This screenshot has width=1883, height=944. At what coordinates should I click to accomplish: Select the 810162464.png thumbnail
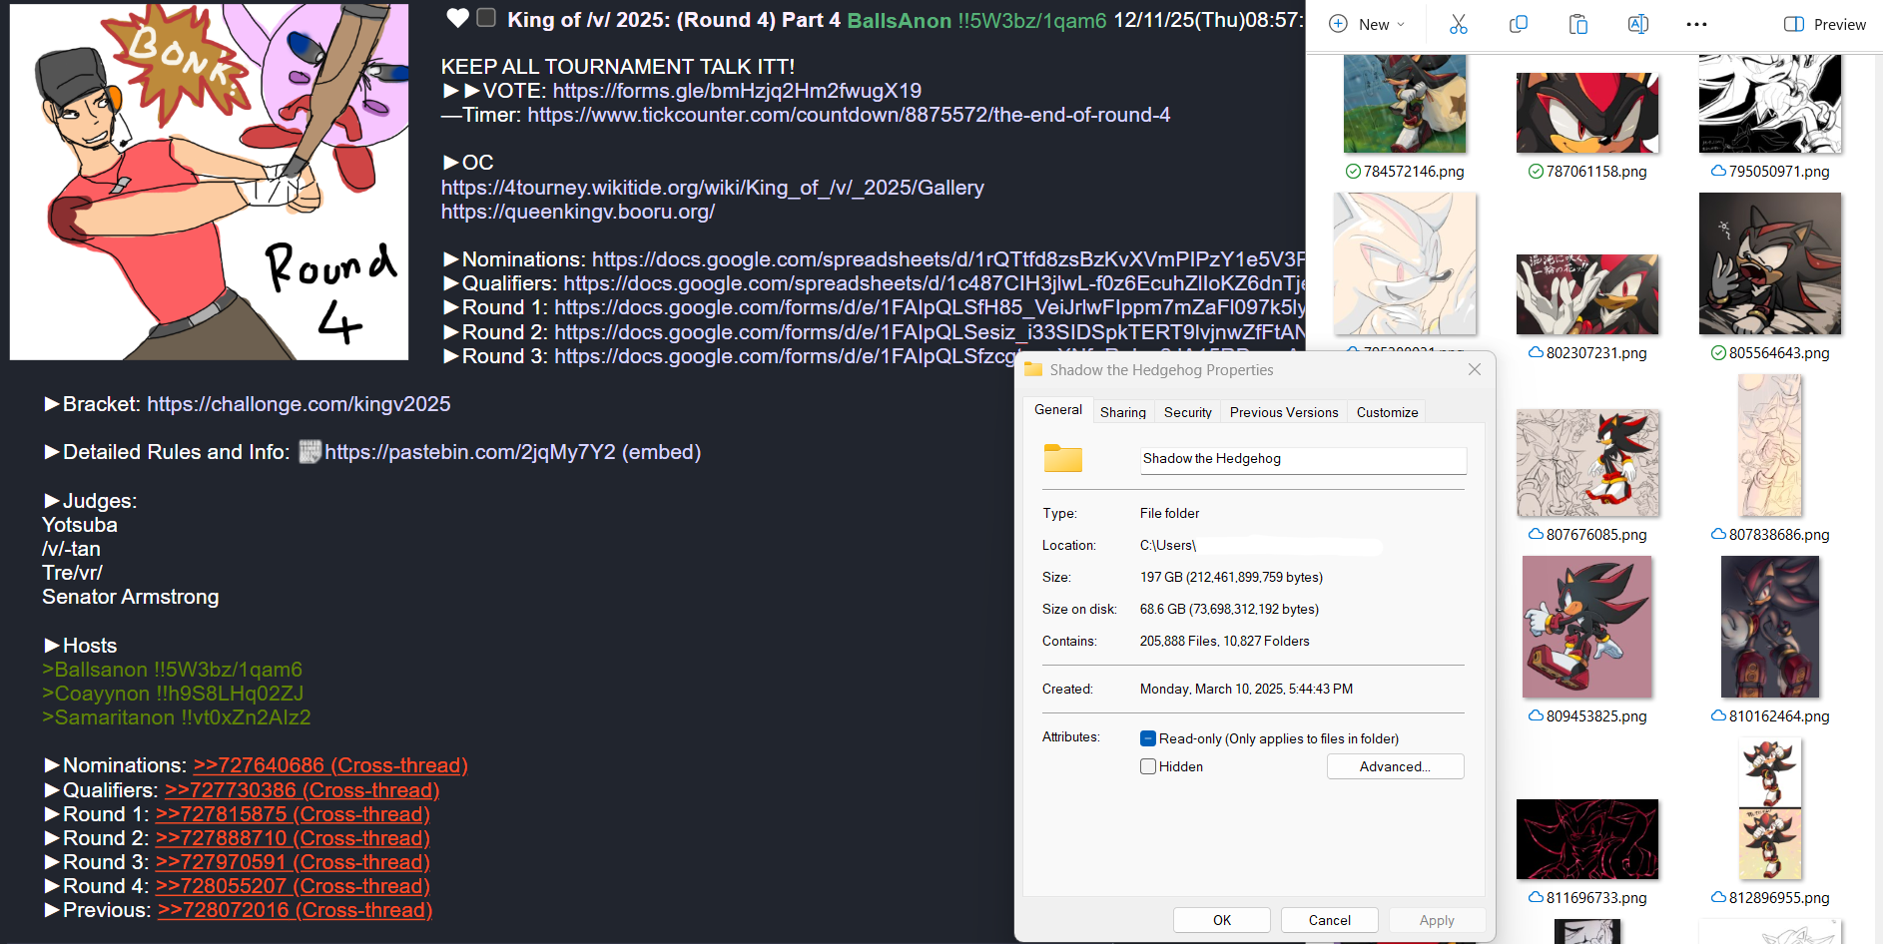point(1770,627)
